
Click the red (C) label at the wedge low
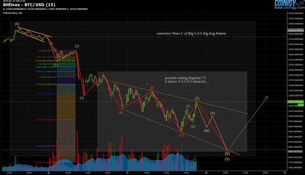tap(182, 135)
